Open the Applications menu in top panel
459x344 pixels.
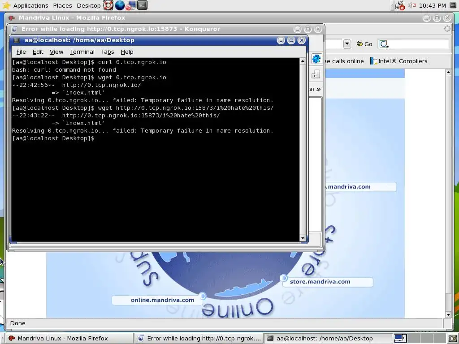[x=30, y=5]
